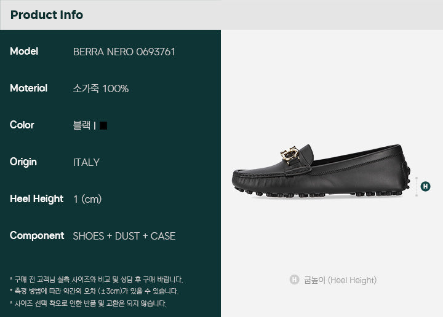Click the Component label
This screenshot has height=317, width=443.
click(x=37, y=236)
